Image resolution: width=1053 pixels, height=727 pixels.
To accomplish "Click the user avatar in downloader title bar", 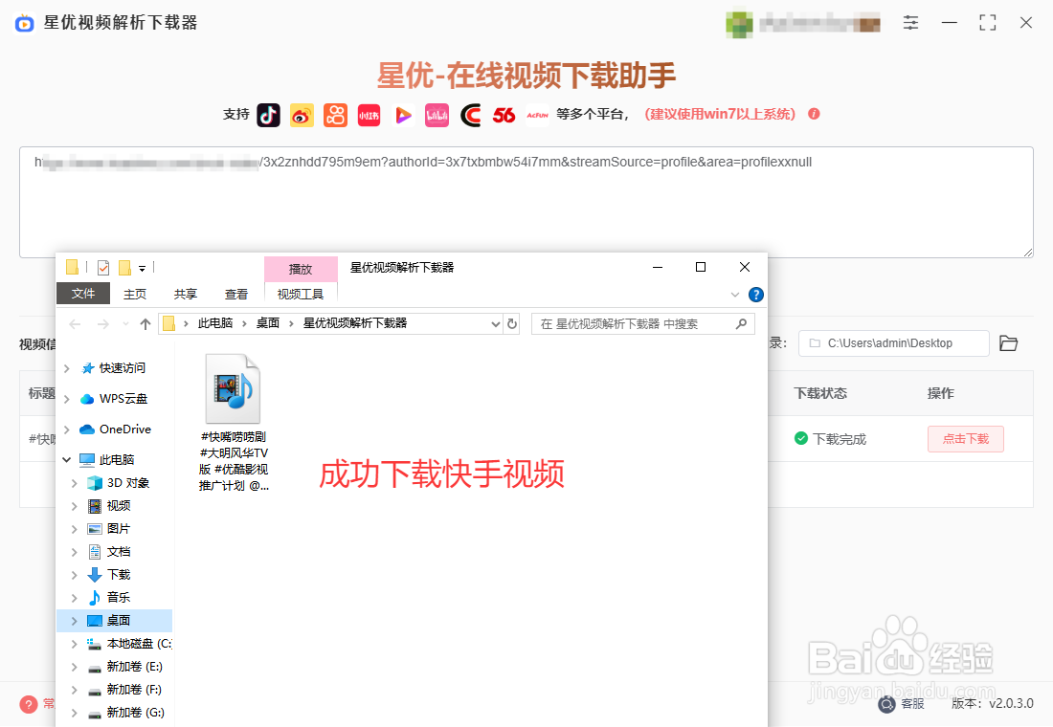I will click(x=739, y=24).
